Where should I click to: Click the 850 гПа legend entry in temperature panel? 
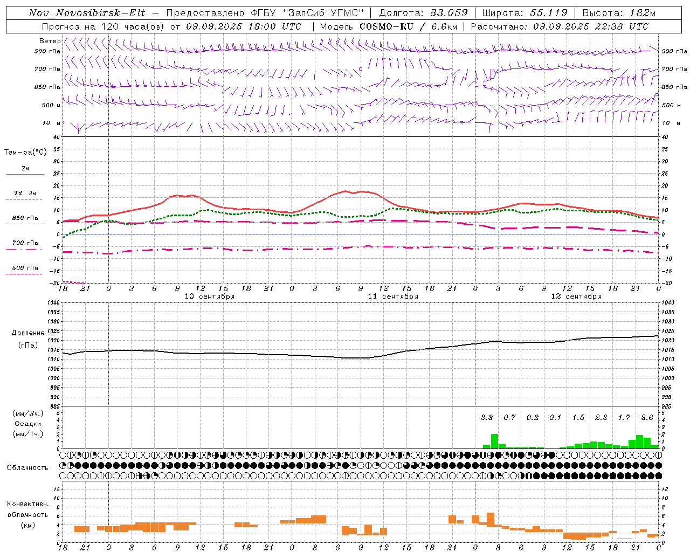click(x=25, y=218)
